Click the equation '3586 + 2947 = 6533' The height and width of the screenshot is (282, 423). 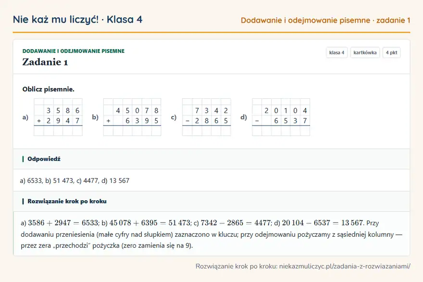tap(63, 223)
